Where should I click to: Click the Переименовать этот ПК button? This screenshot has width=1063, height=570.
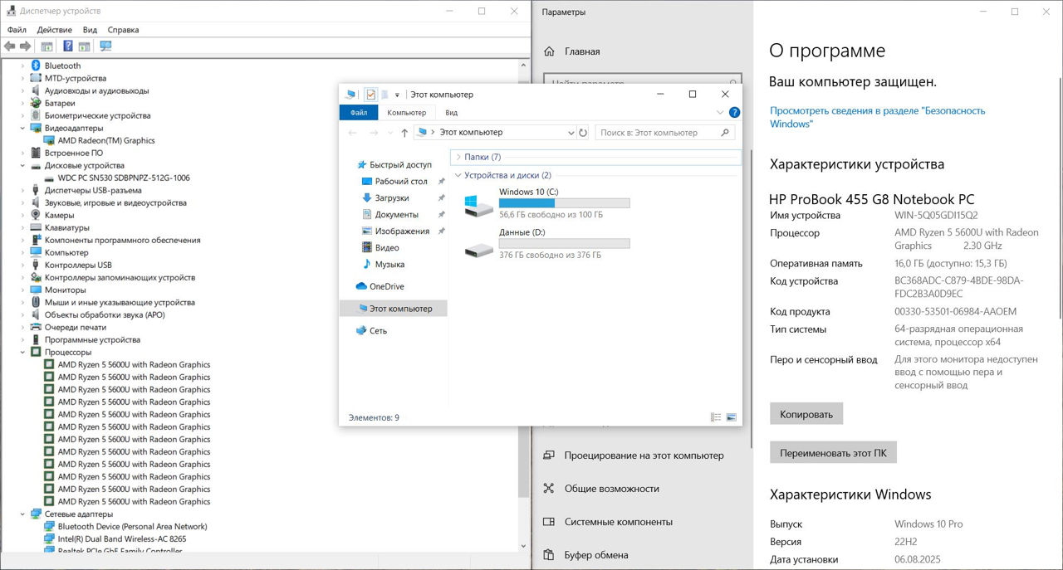pyautogui.click(x=833, y=453)
